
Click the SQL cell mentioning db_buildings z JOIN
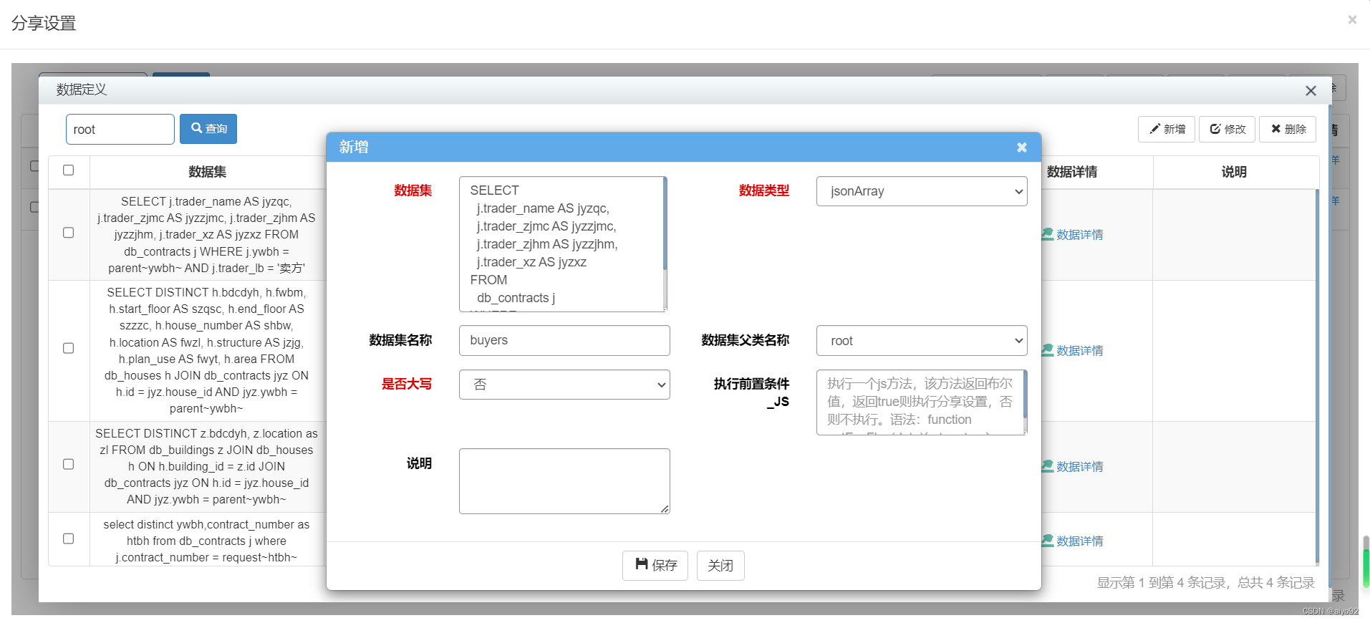click(206, 467)
